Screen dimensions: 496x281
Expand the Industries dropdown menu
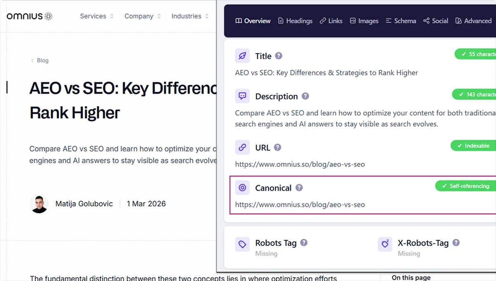(190, 16)
